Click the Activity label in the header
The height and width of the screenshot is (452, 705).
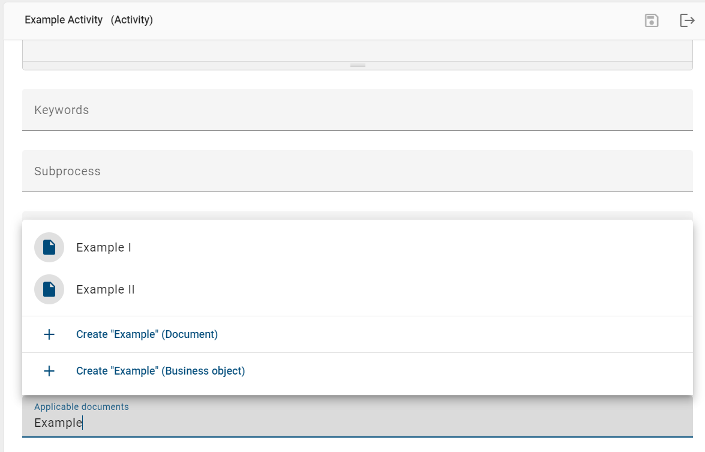click(x=132, y=20)
